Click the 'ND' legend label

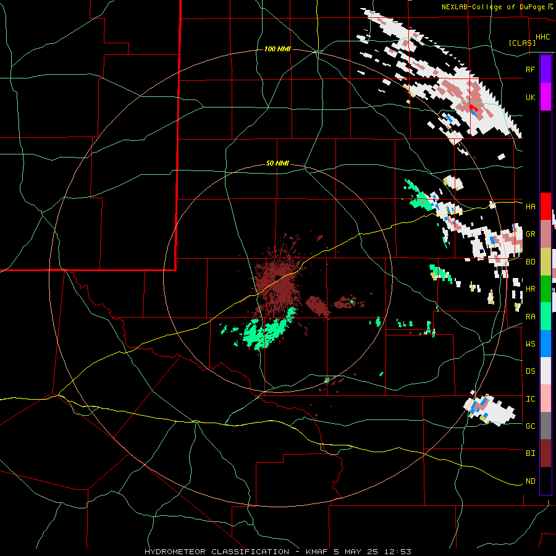pos(530,481)
